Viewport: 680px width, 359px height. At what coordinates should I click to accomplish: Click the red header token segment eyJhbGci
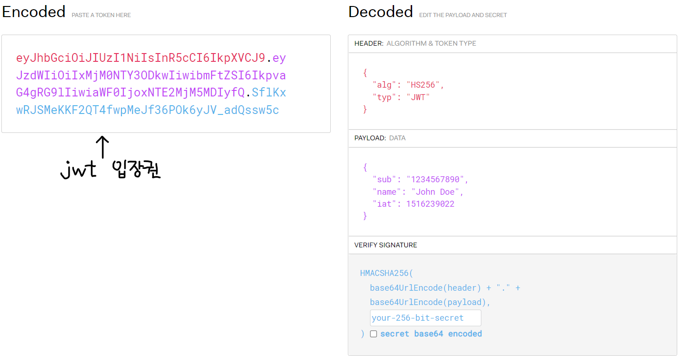(140, 58)
